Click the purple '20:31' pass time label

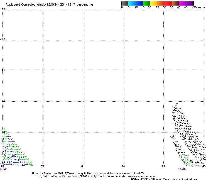click(4, 169)
